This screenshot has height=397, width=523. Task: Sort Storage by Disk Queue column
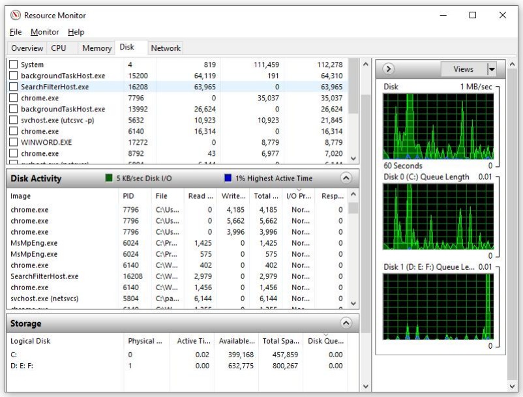pos(325,341)
